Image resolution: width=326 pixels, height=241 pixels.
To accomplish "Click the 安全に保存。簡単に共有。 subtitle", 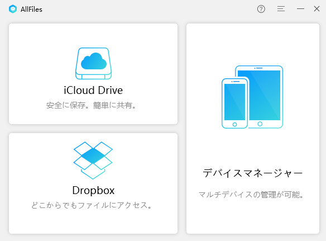I will point(91,105).
